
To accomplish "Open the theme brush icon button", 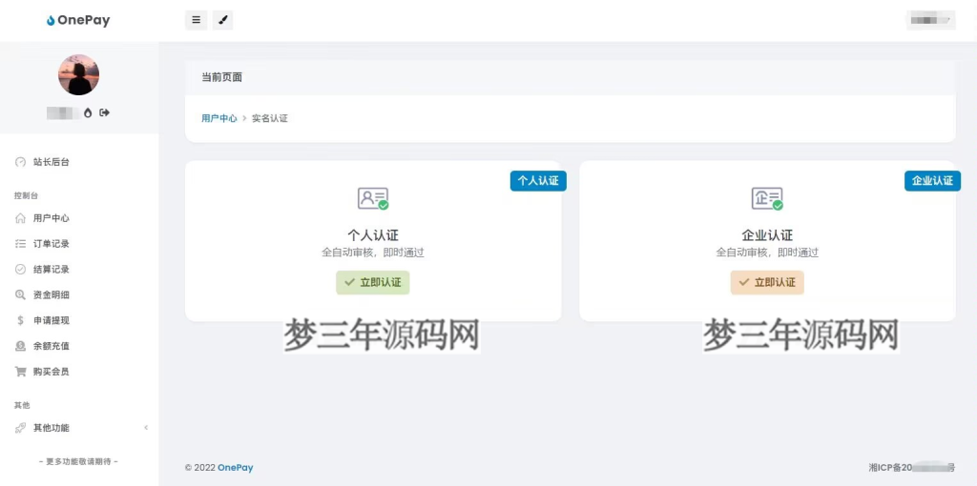I will tap(222, 20).
